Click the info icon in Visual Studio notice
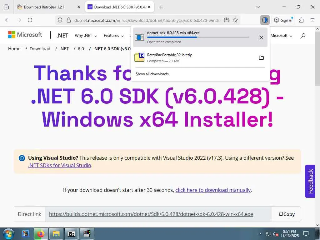This screenshot has height=240, width=320. coord(22,158)
